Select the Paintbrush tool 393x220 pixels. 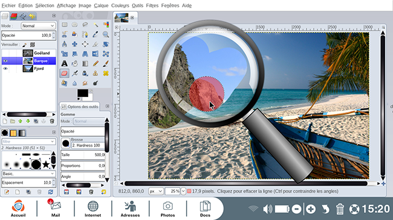(x=106, y=63)
